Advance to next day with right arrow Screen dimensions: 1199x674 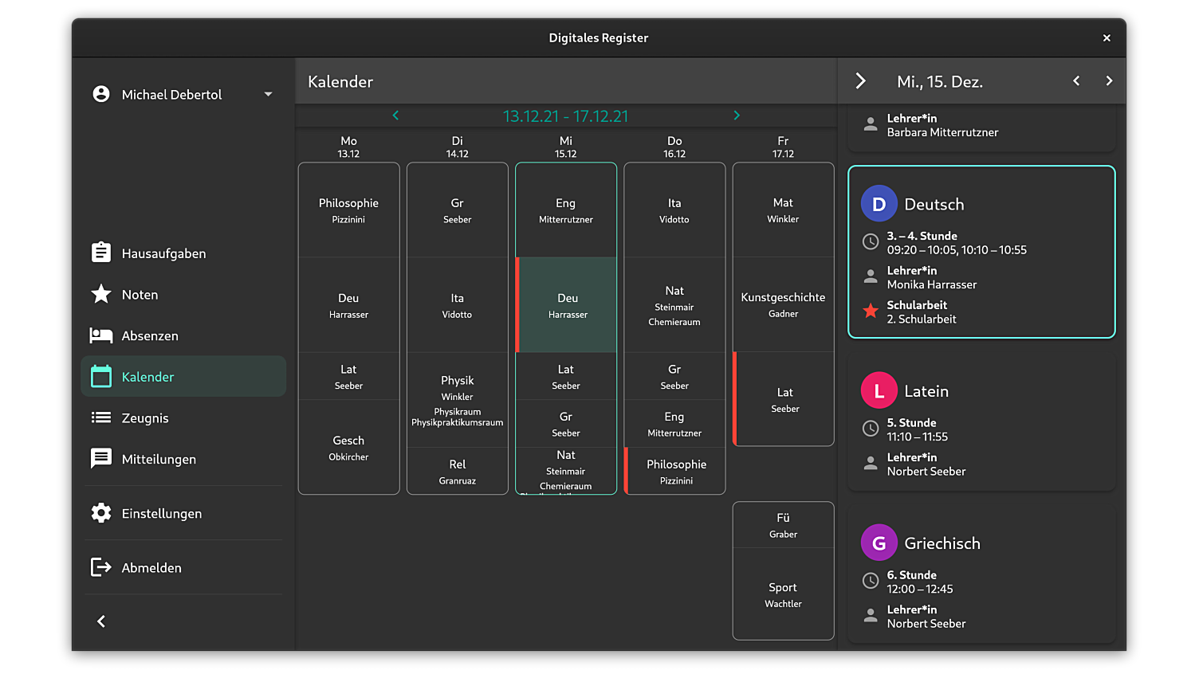[x=1109, y=80]
